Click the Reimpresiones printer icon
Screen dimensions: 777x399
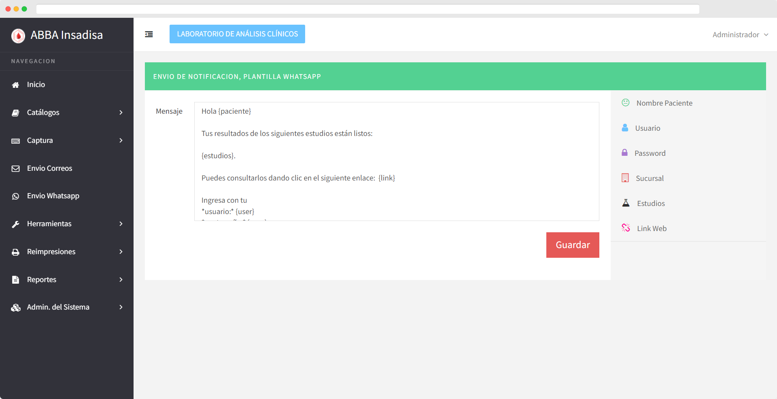[x=15, y=252]
